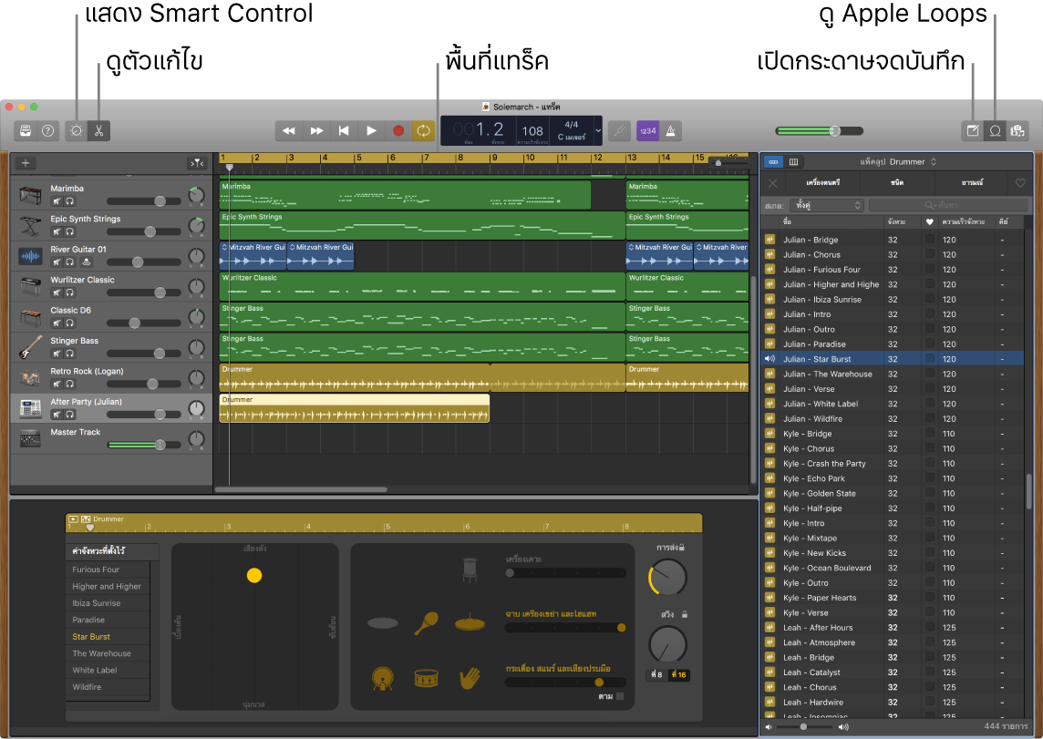Click the red Record button
1043x739 pixels.
coord(398,131)
